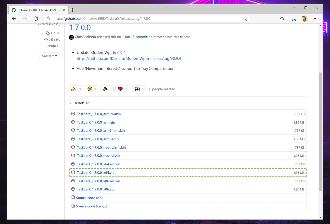Click the browser back arrow
The height and width of the screenshot is (224, 330).
click(14, 19)
